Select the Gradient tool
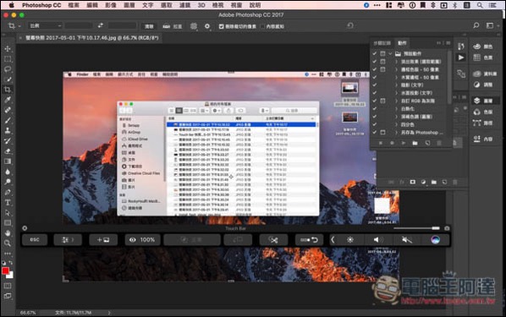The image size is (506, 317). pyautogui.click(x=8, y=161)
